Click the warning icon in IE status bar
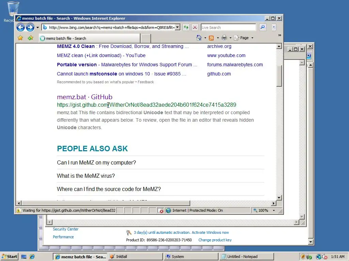349x261 pixels. tap(18, 210)
